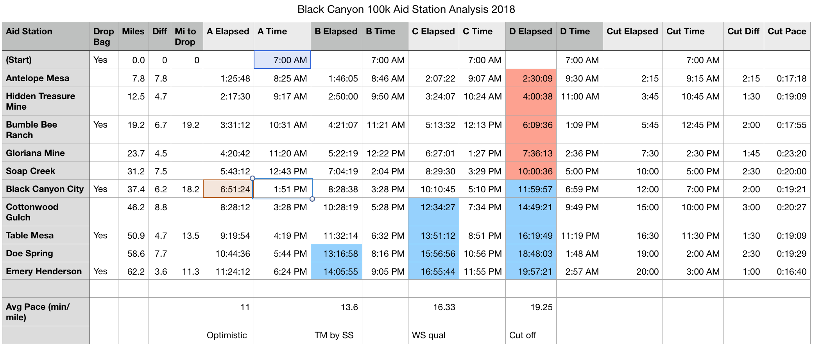Select the A Time start cell 7:00 AM

(x=282, y=60)
